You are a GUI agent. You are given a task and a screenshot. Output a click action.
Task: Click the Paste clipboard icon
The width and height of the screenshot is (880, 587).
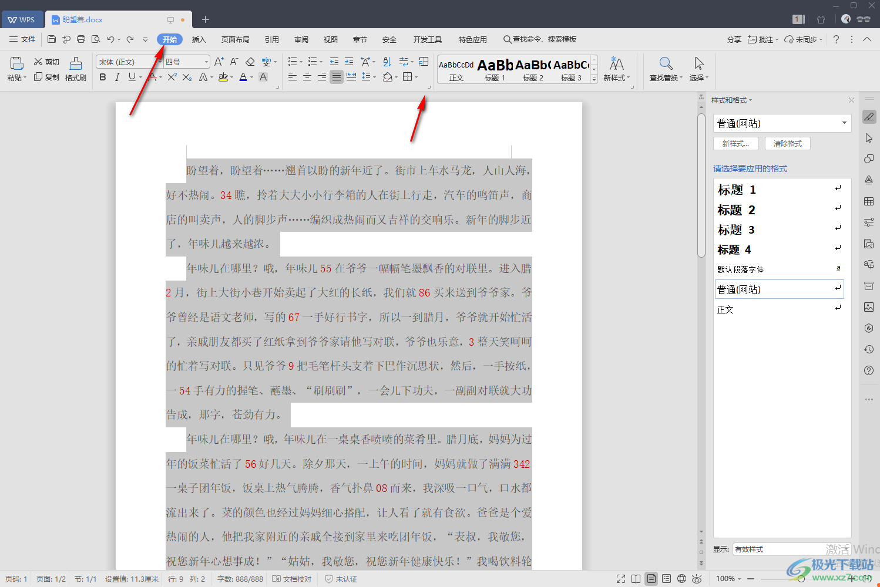(x=16, y=63)
